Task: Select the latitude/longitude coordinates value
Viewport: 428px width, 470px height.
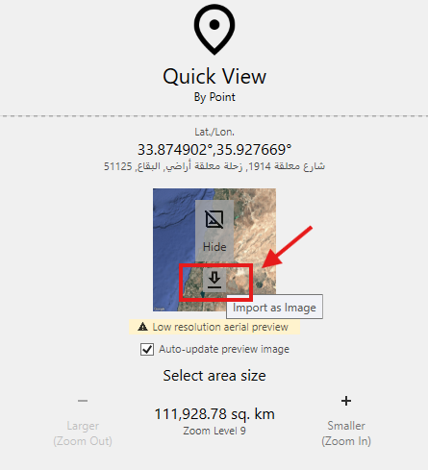Action: (214, 150)
